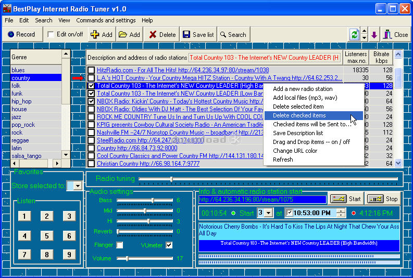Check the L.A.'s HOT Country checkbox
This screenshot has height=278, width=413.
pyautogui.click(x=91, y=78)
